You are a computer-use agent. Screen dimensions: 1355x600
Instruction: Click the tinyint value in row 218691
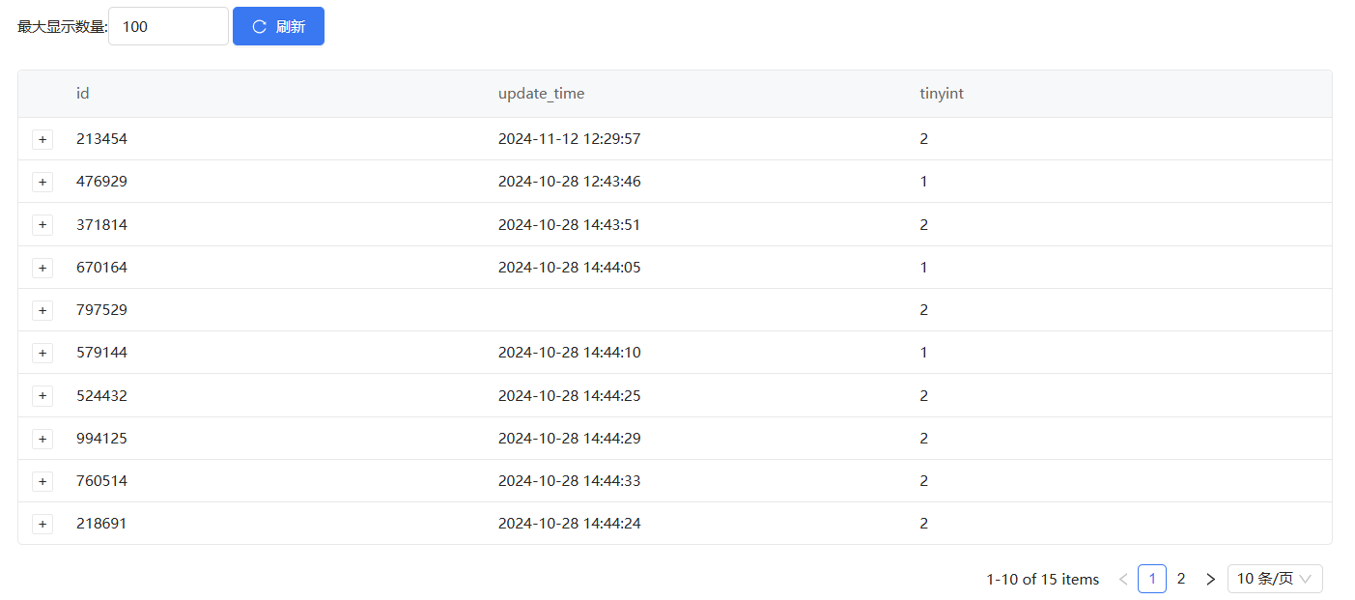click(x=924, y=524)
